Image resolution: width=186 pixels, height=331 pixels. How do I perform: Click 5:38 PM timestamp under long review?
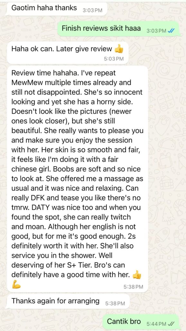(133, 287)
